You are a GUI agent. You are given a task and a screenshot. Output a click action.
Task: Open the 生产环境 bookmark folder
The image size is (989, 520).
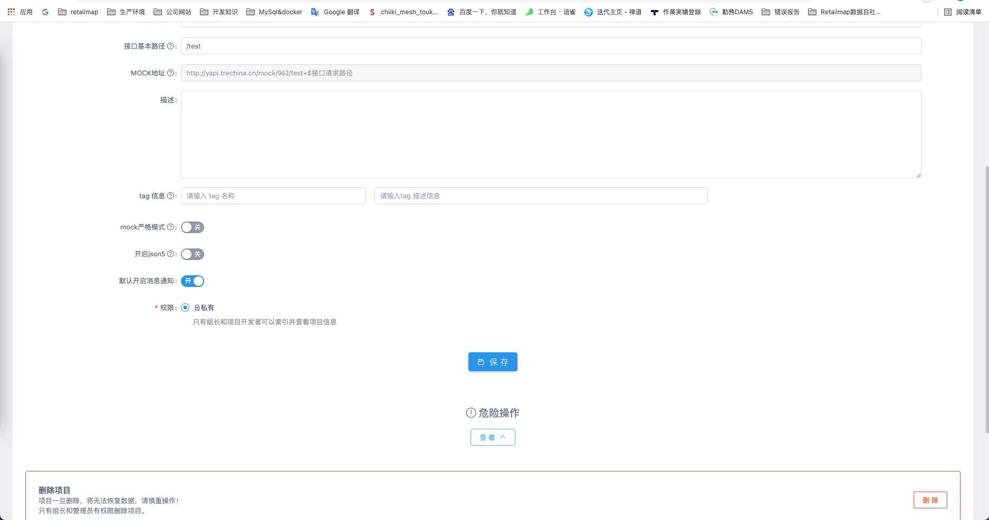click(126, 12)
